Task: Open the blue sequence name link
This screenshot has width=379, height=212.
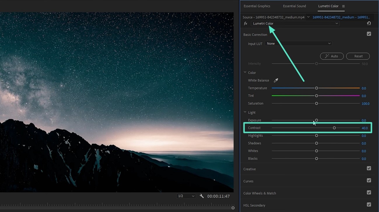Action: [x=341, y=17]
